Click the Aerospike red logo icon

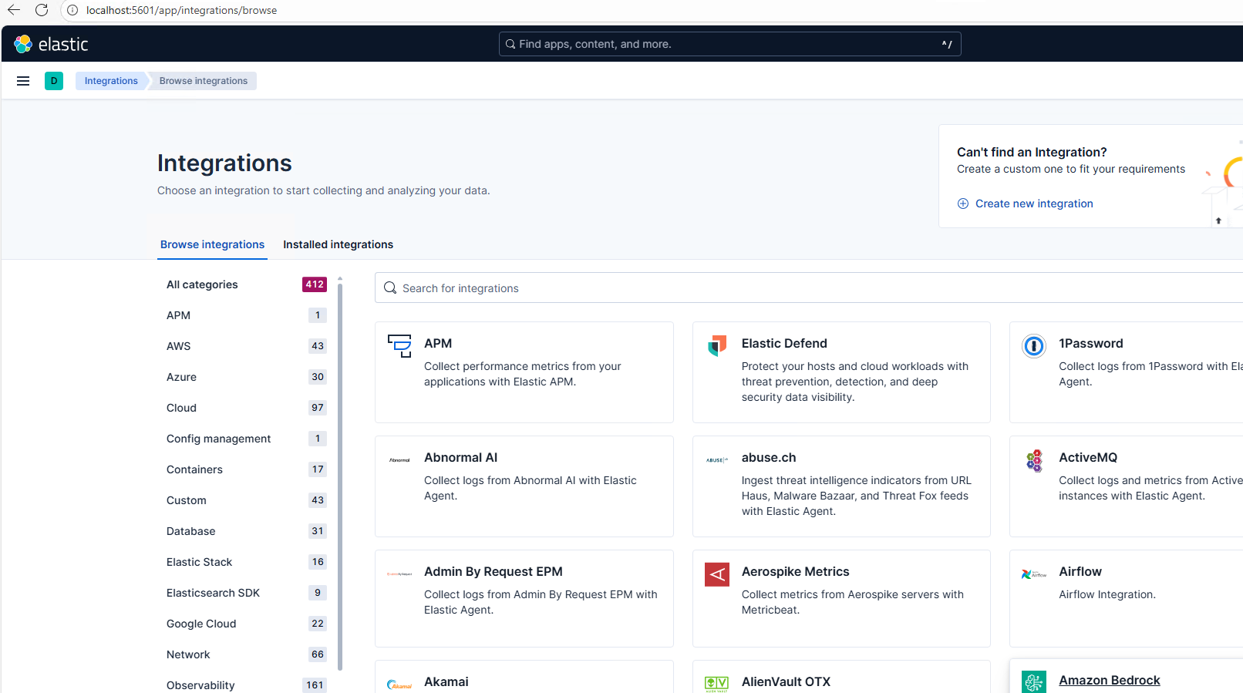717,574
